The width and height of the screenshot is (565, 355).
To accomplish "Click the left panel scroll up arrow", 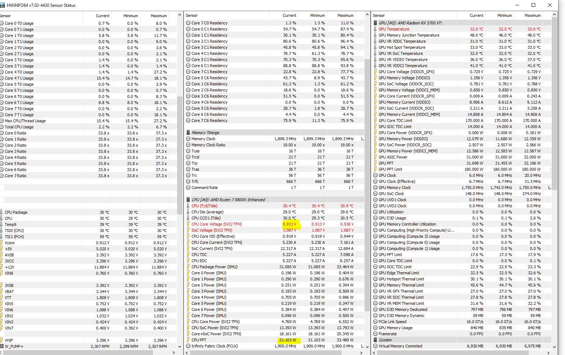I will point(180,15).
